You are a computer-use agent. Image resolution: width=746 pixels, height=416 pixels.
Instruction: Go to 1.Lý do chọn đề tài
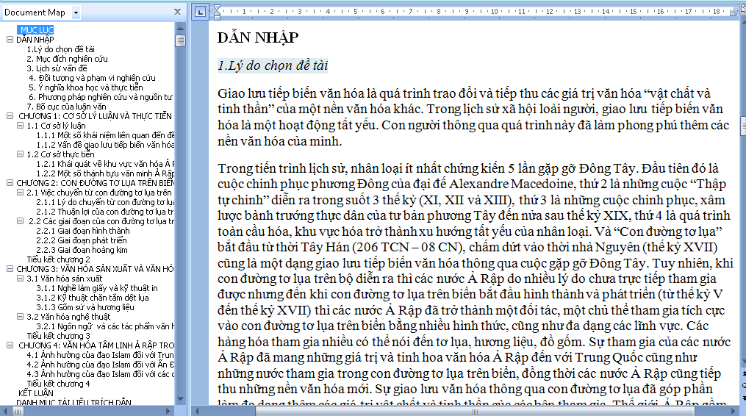(x=60, y=49)
